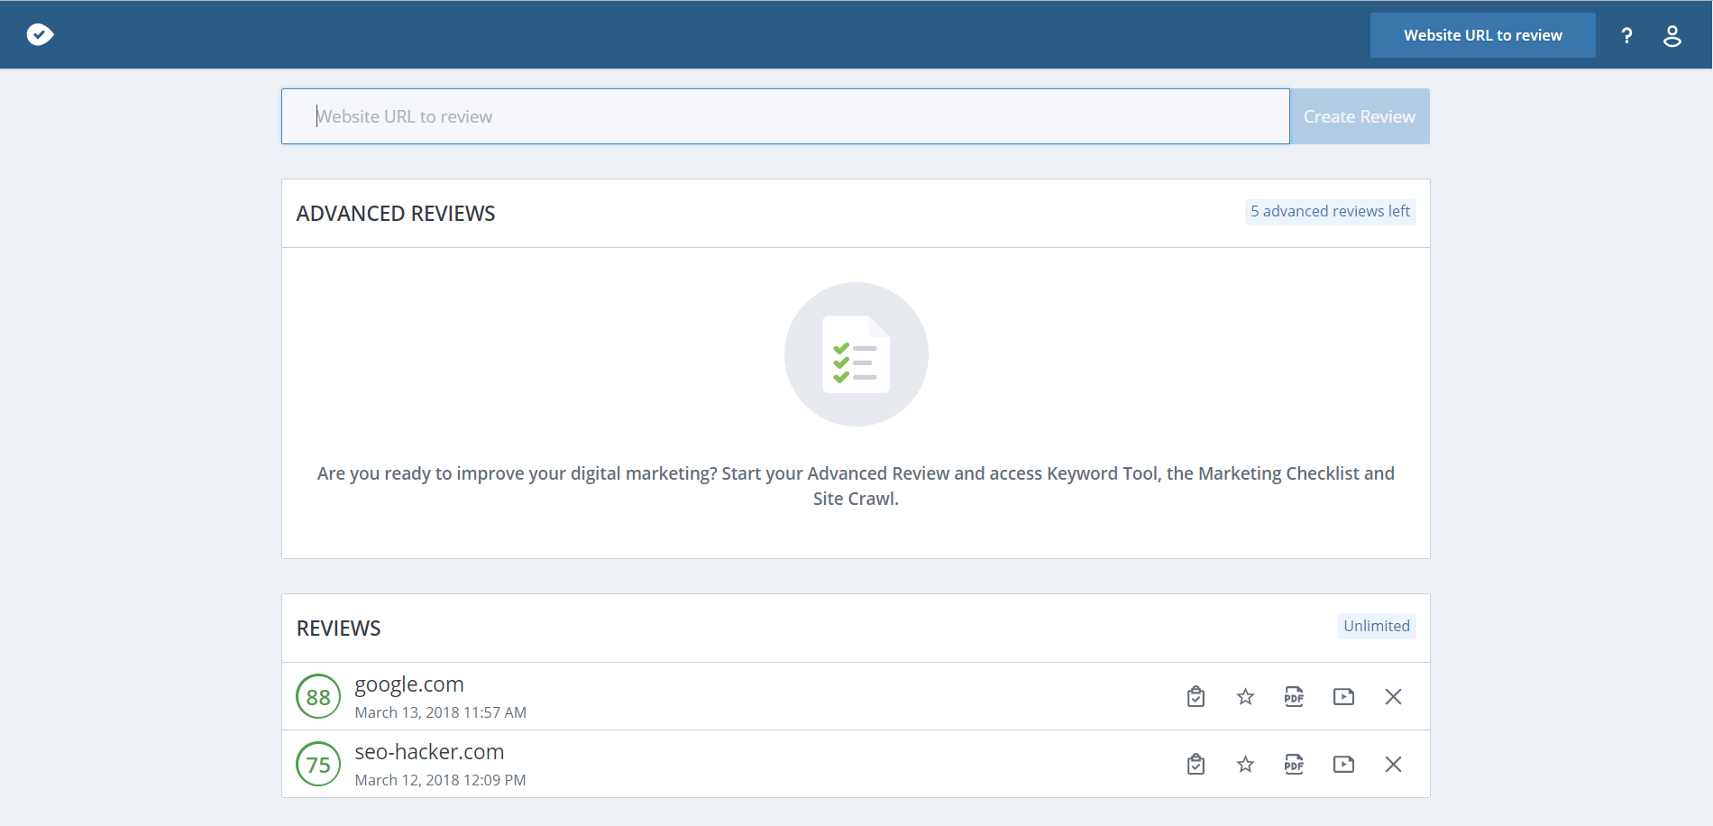This screenshot has width=1713, height=826.
Task: Download PDF report for google.com
Action: click(1294, 697)
